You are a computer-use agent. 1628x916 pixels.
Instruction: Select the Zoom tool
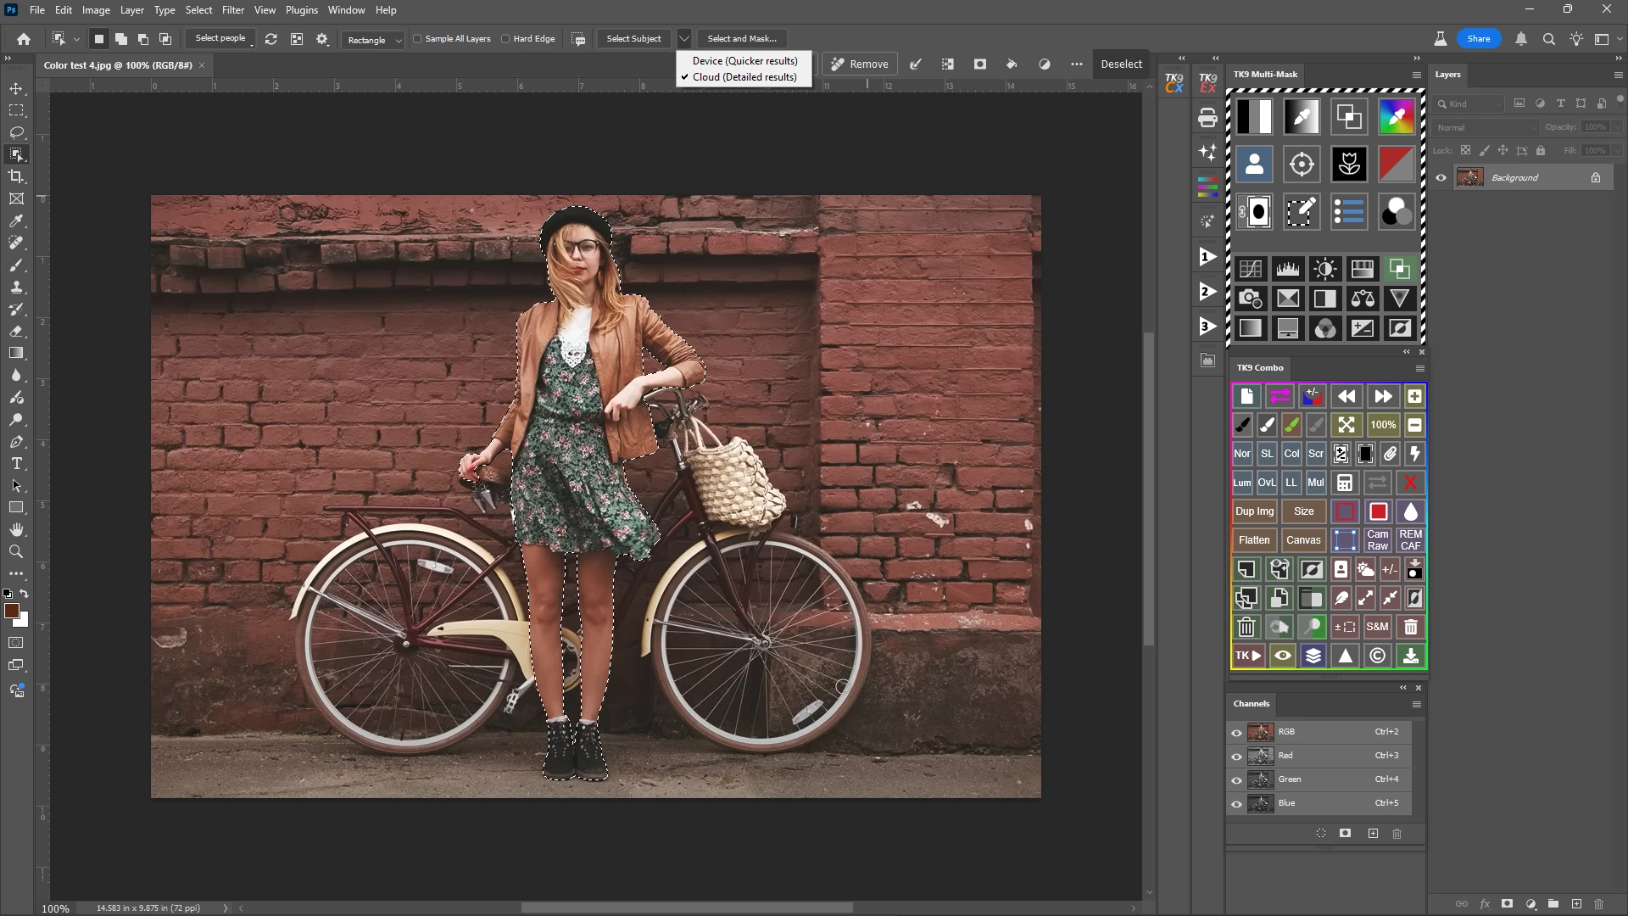[16, 551]
